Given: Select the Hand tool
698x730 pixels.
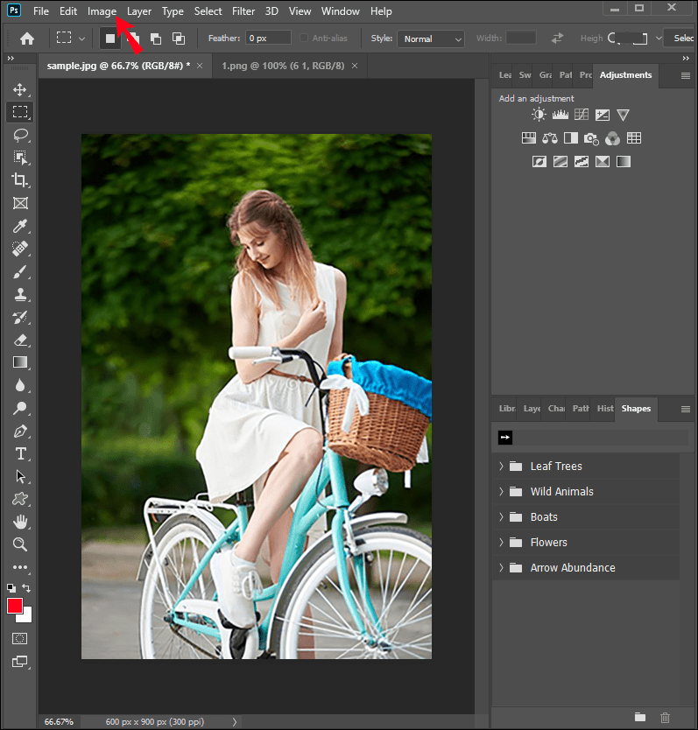Looking at the screenshot, I should 20,522.
